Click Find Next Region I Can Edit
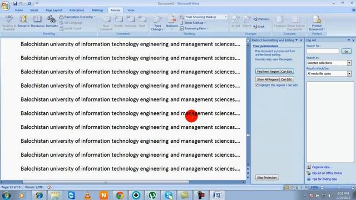The image size is (356, 200). [x=274, y=72]
